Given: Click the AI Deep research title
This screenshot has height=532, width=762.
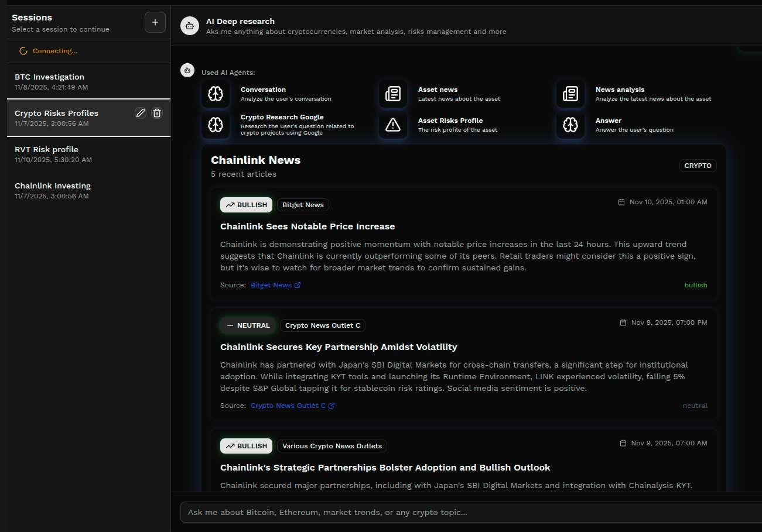Looking at the screenshot, I should click(x=240, y=21).
